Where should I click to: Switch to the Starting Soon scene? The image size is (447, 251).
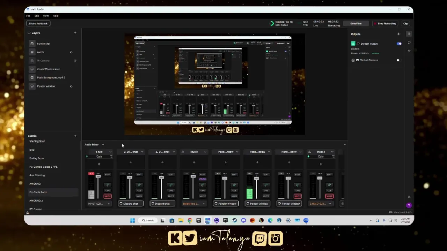(37, 141)
